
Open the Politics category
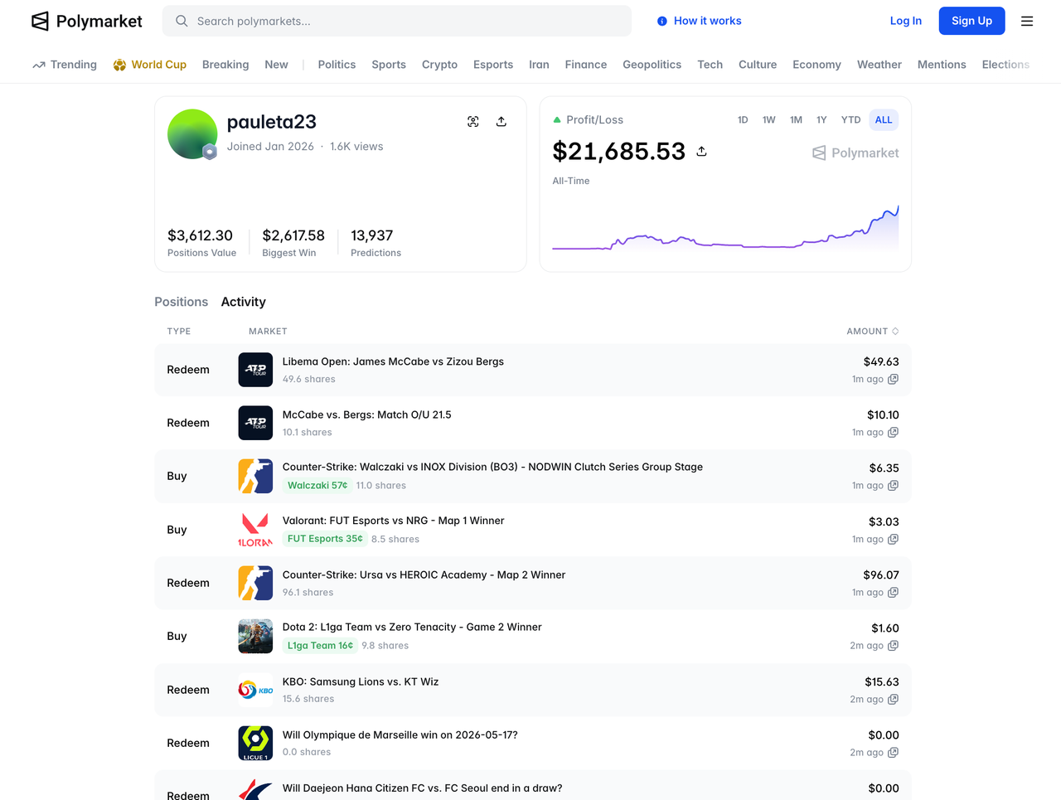click(x=337, y=65)
